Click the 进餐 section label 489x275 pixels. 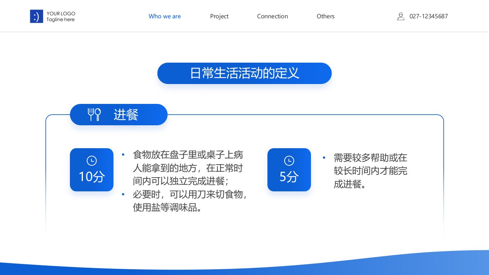[119, 115]
